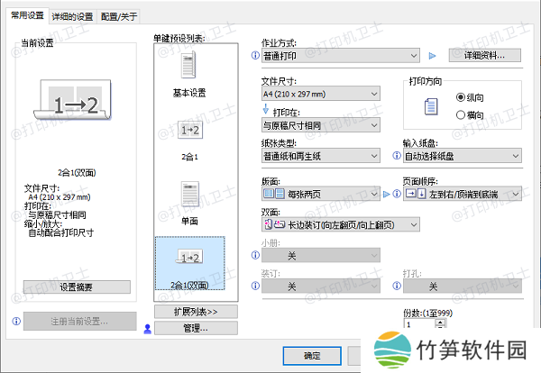Click the info icon next to 输入纸盘 dropdown
This screenshot has width=541, height=373.
pyautogui.click(x=396, y=155)
